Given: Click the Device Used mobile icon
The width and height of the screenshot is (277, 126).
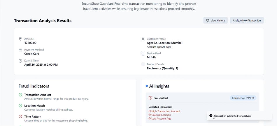Looking at the screenshot, I should pyautogui.click(x=143, y=54).
